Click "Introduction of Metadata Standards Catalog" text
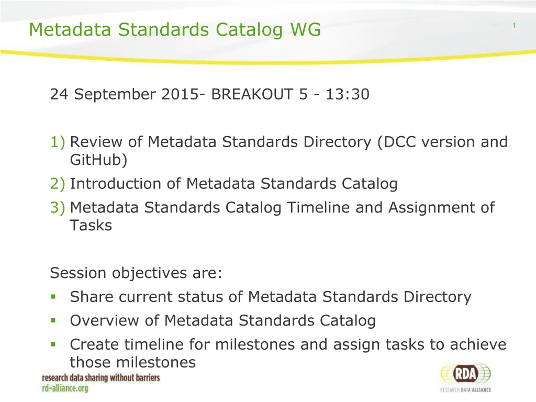The height and width of the screenshot is (402, 536). (x=233, y=184)
